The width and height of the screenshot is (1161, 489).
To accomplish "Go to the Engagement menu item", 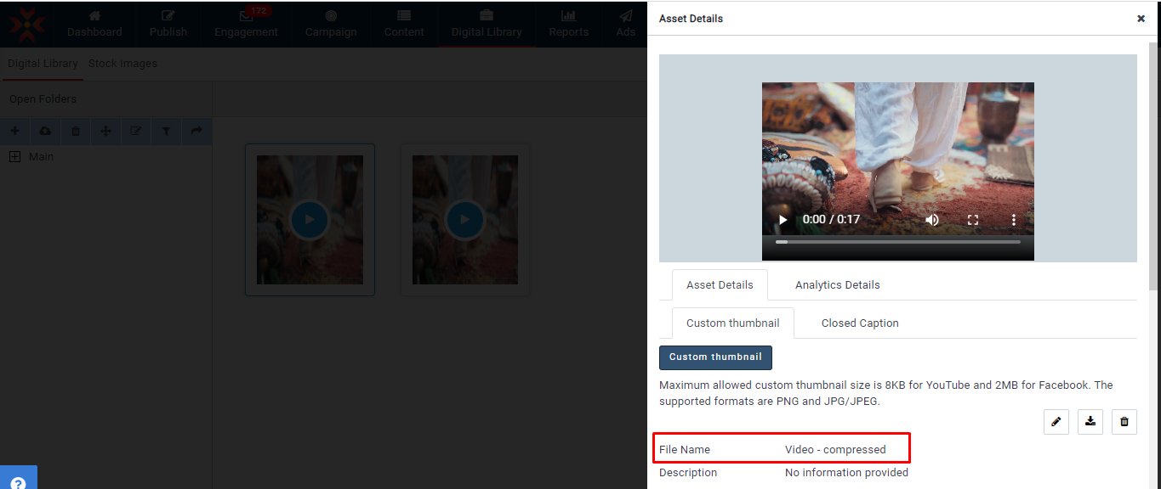I will pos(246,24).
